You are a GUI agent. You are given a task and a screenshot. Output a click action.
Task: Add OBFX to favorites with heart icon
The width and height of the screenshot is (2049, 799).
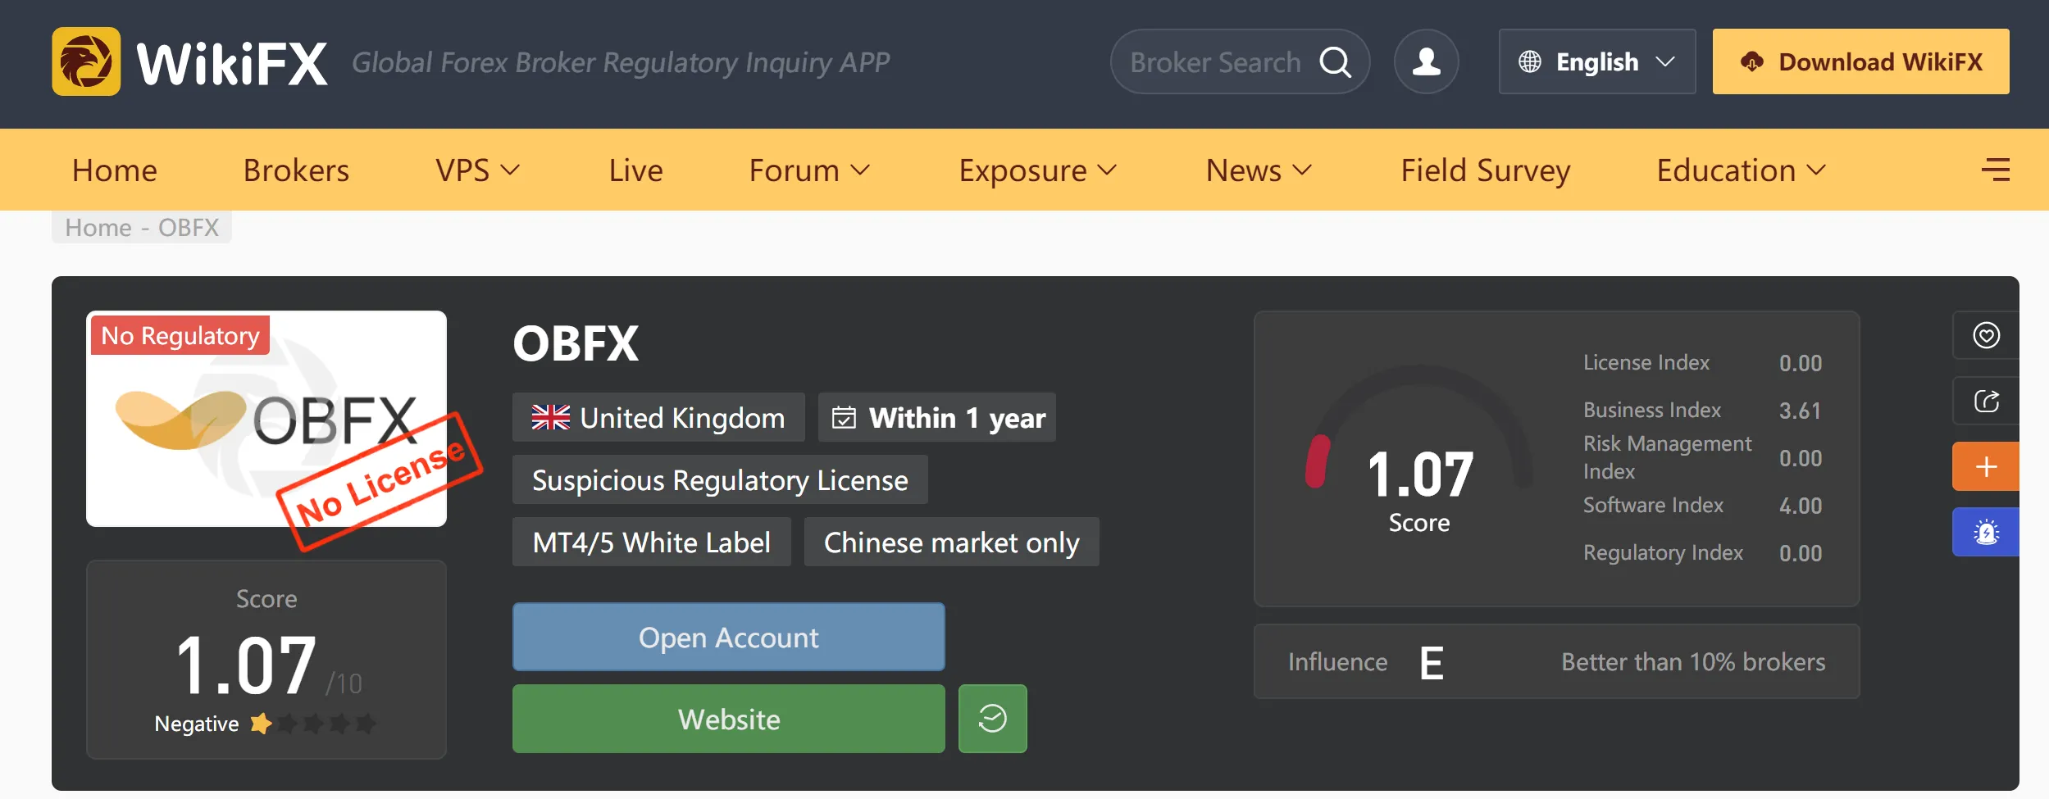pos(1986,335)
